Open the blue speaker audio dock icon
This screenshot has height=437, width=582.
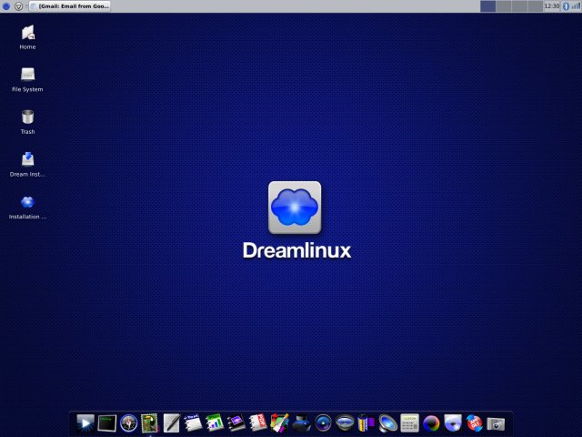click(x=387, y=423)
